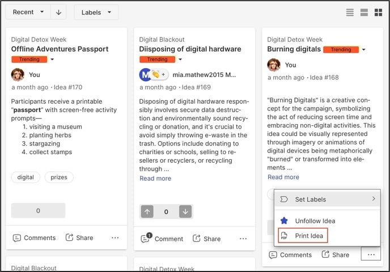Click Digital Detox Week campaign on Offline Adventures card
Image resolution: width=390 pixels, height=272 pixels.
click(x=39, y=40)
